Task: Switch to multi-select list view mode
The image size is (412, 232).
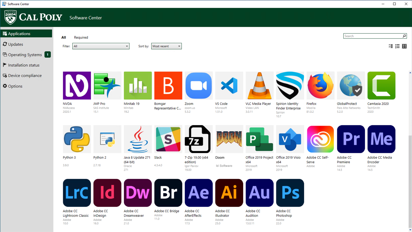Action: 391,46
